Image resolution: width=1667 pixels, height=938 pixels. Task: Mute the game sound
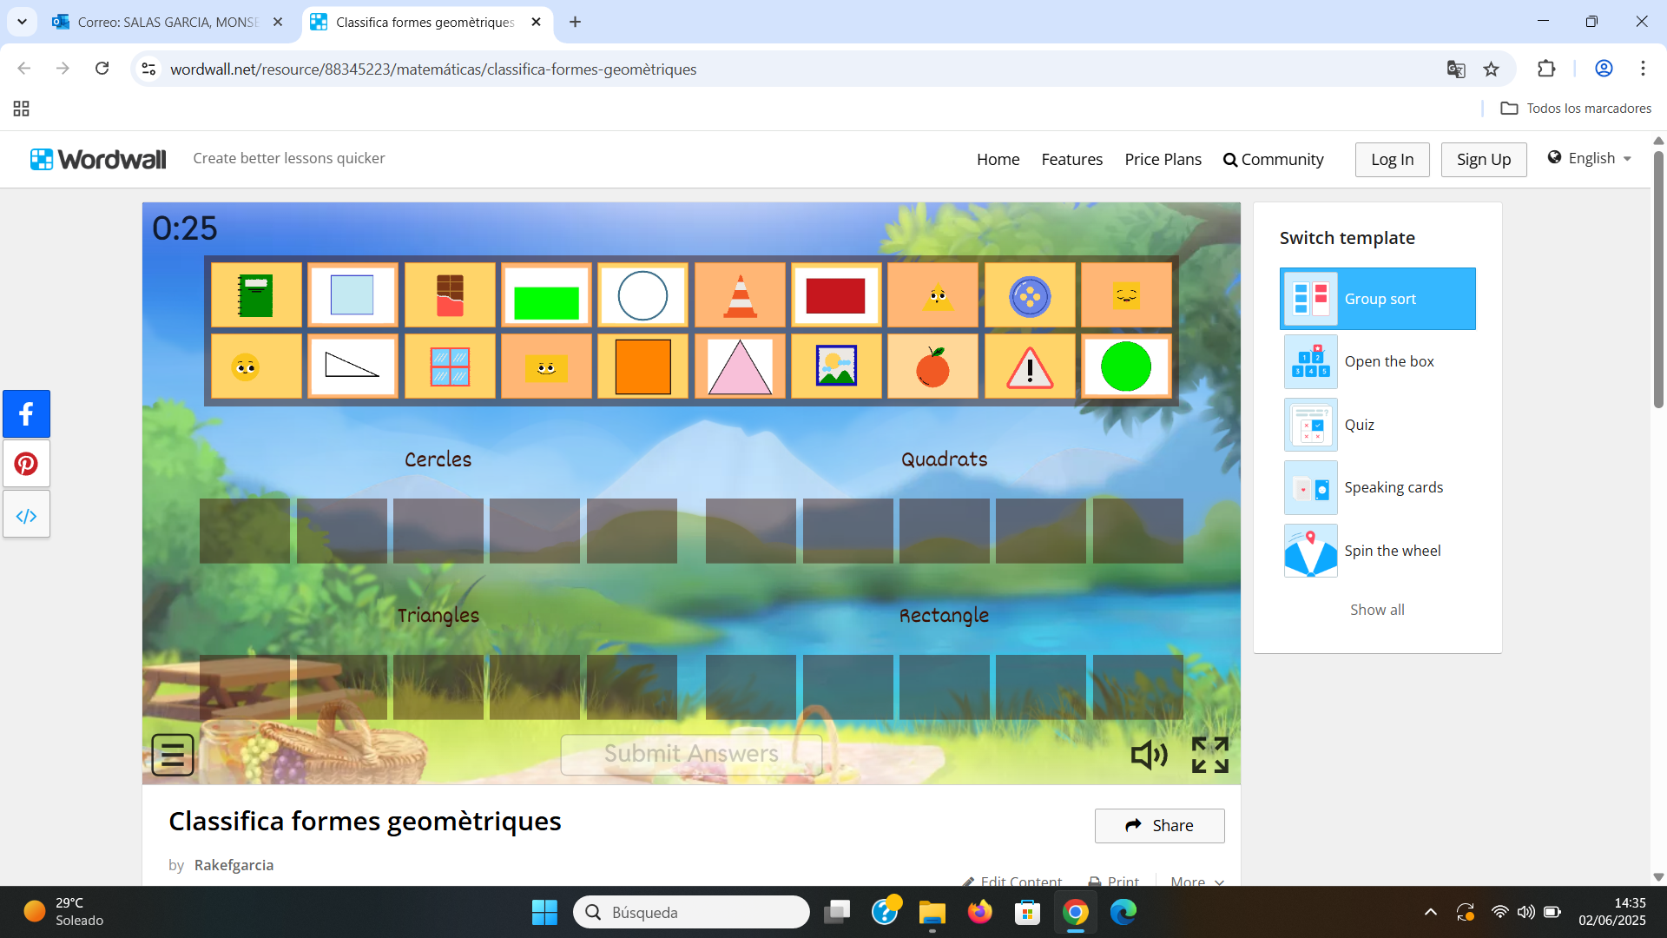(x=1148, y=754)
